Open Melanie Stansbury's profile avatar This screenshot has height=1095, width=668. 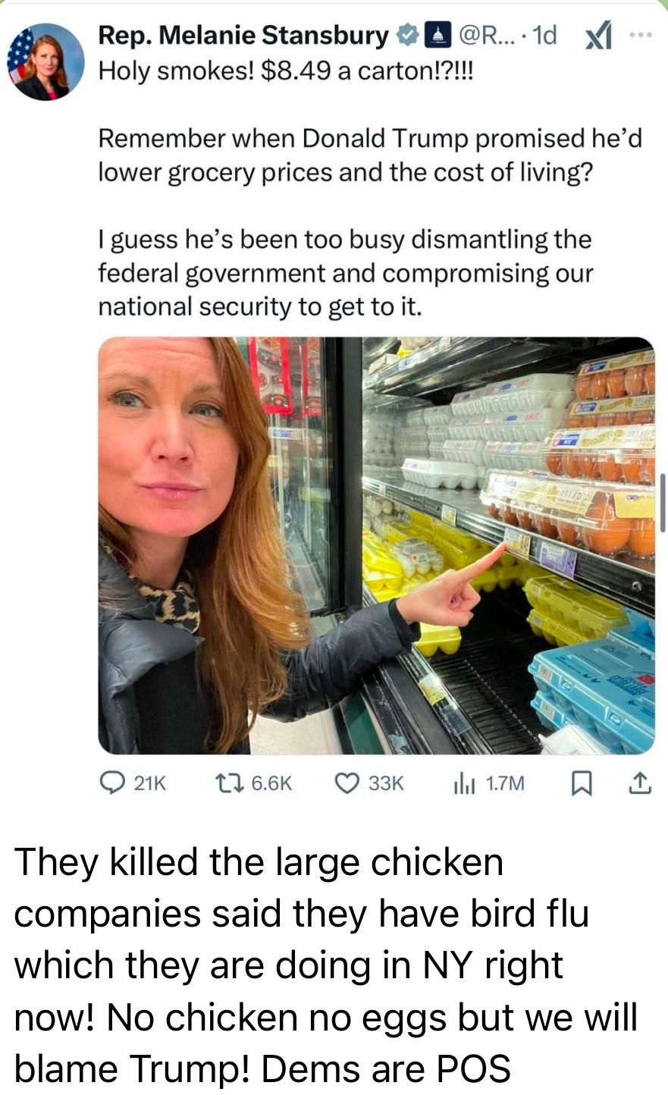(45, 61)
